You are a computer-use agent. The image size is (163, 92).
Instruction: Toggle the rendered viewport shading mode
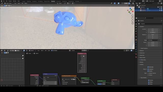click(129, 3)
